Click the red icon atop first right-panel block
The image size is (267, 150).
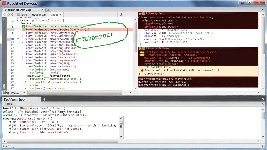tap(140, 14)
